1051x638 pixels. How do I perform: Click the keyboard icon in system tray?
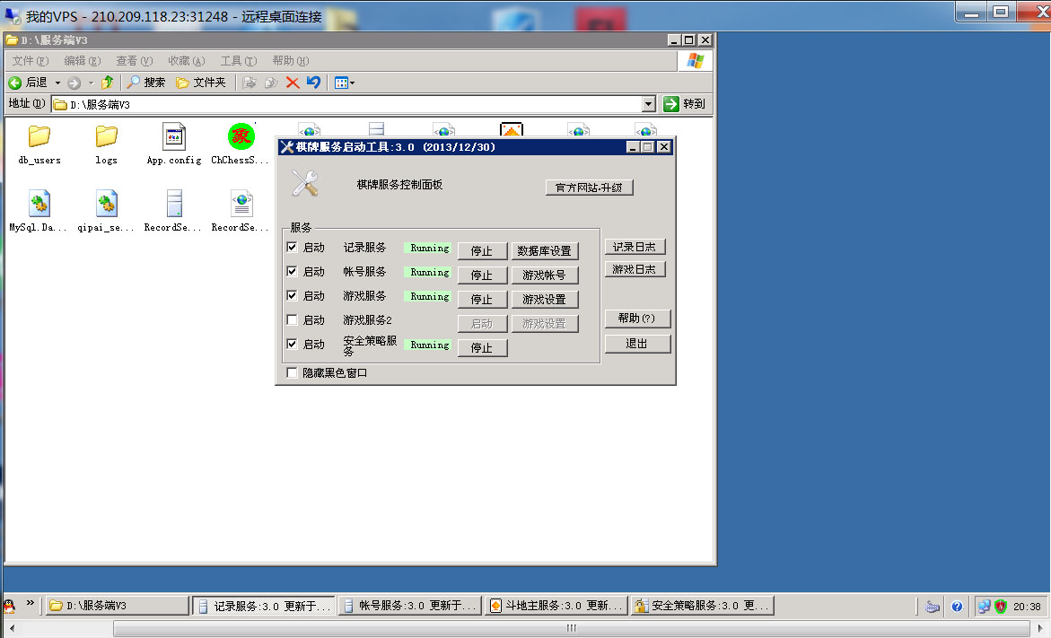pyautogui.click(x=933, y=607)
